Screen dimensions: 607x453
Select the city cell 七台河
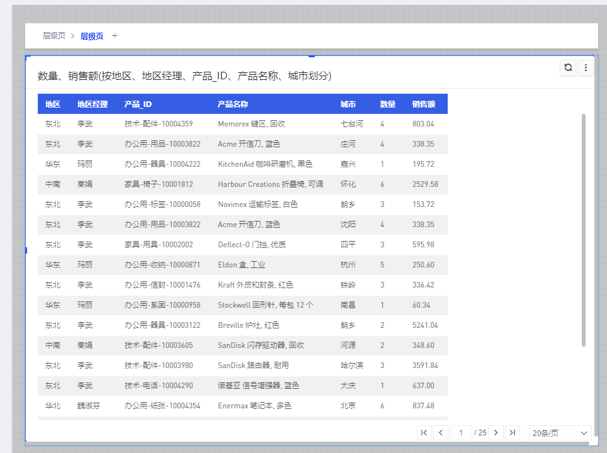(352, 124)
